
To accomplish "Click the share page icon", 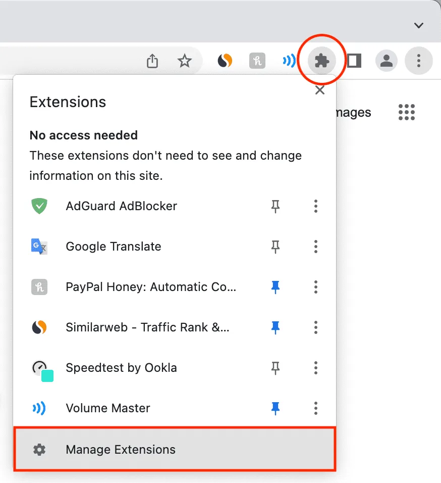I will coord(152,61).
